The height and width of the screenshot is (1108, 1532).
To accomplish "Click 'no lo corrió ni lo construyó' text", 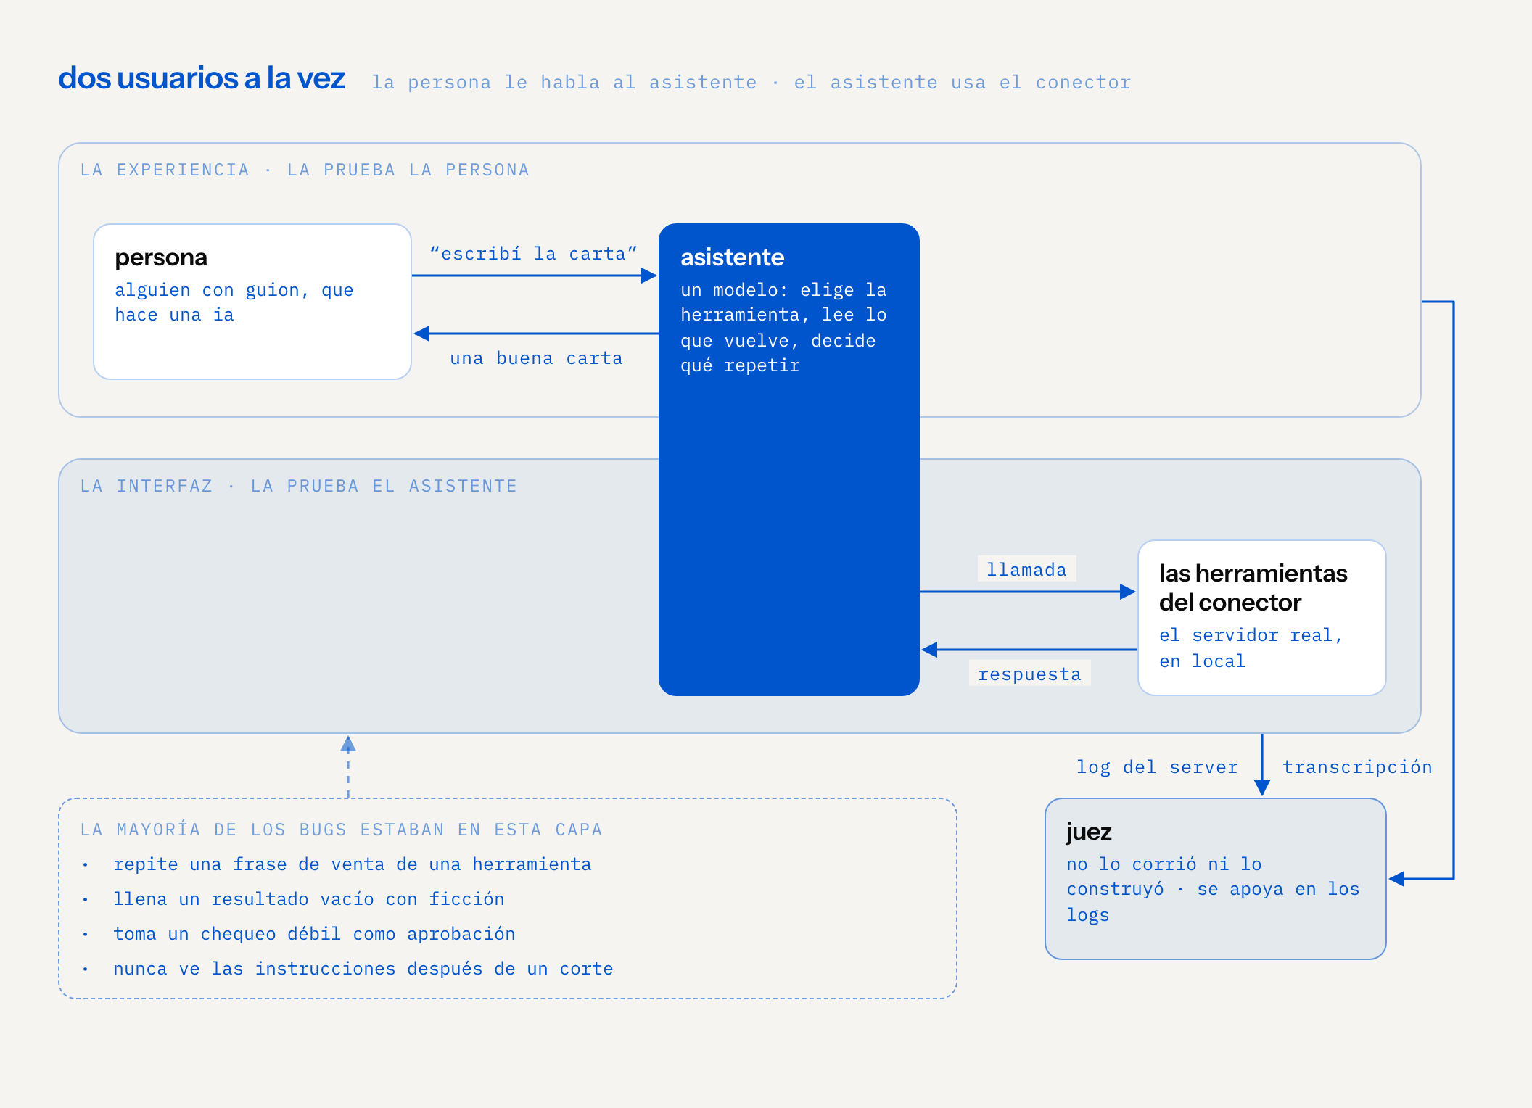I will point(1213,889).
